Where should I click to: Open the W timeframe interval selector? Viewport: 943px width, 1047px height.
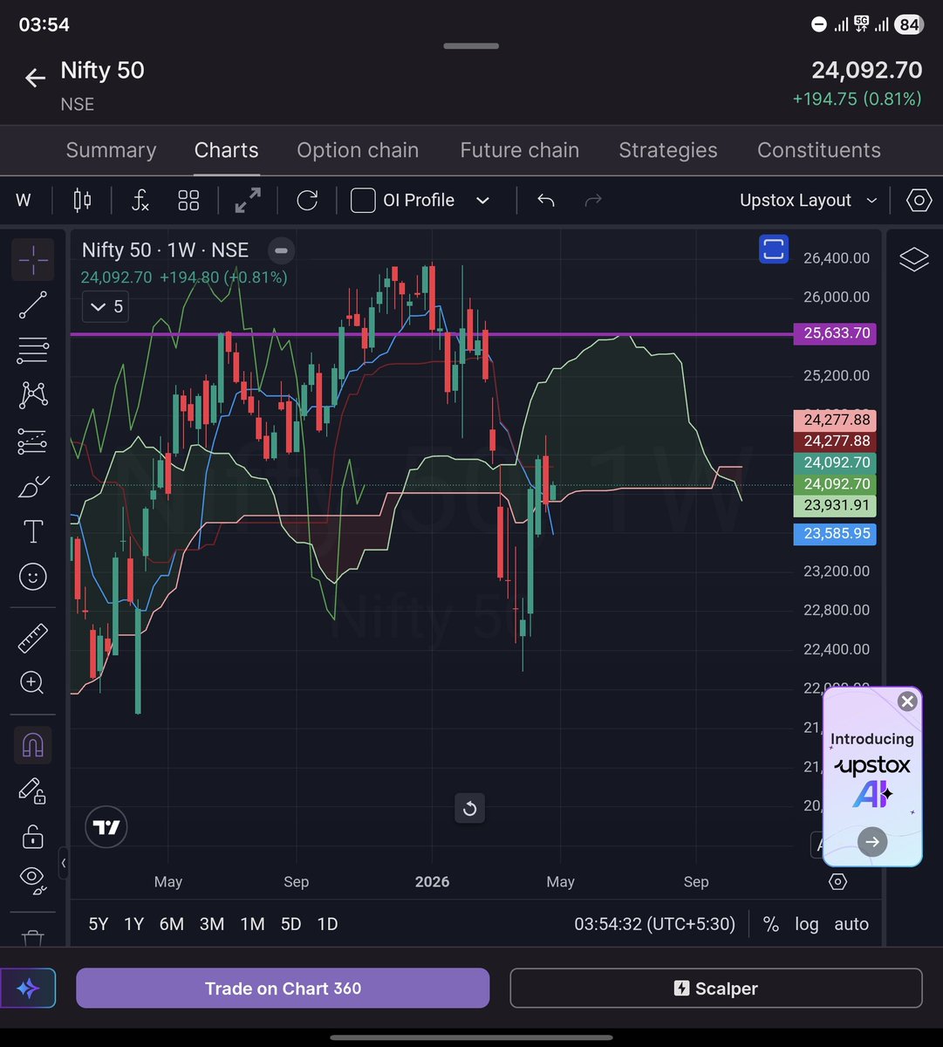point(24,200)
